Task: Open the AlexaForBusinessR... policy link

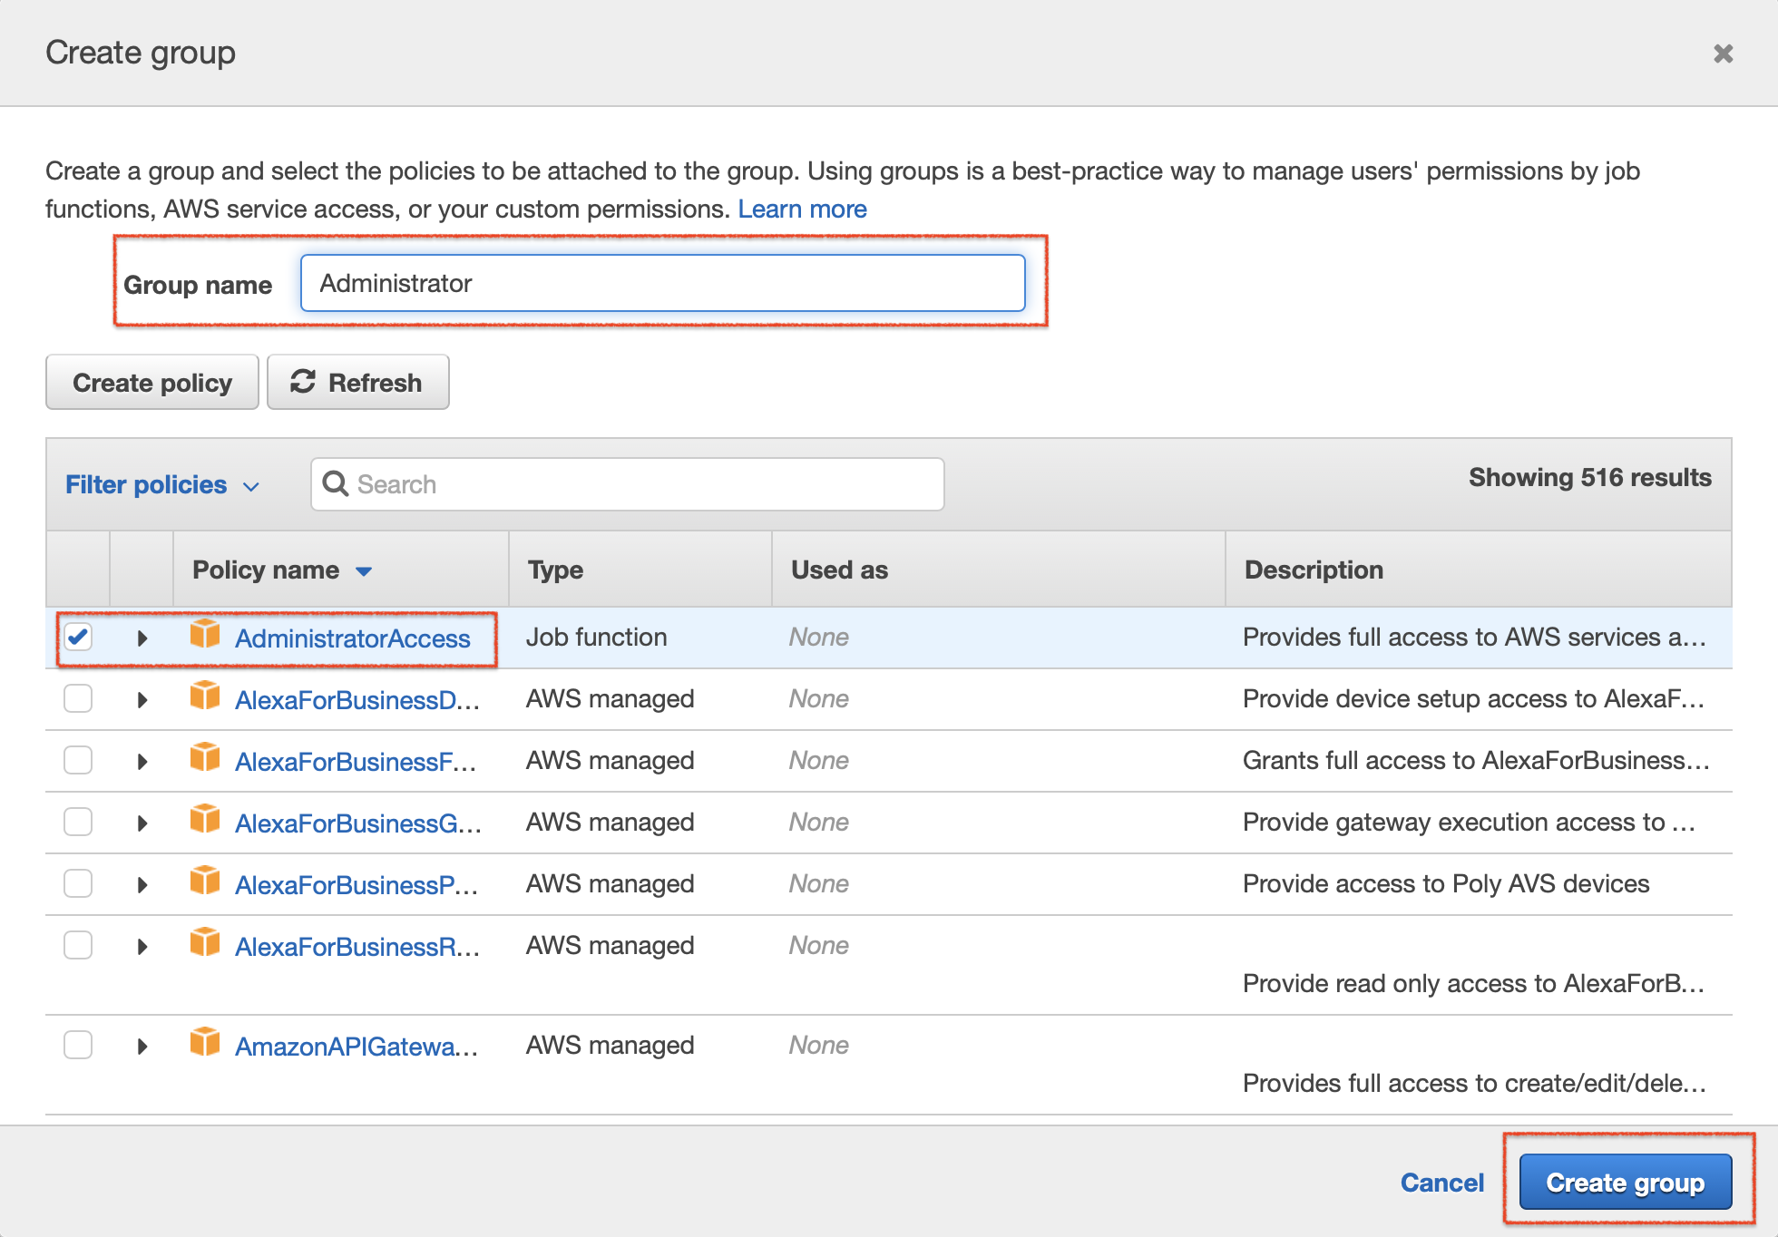Action: coord(357,947)
